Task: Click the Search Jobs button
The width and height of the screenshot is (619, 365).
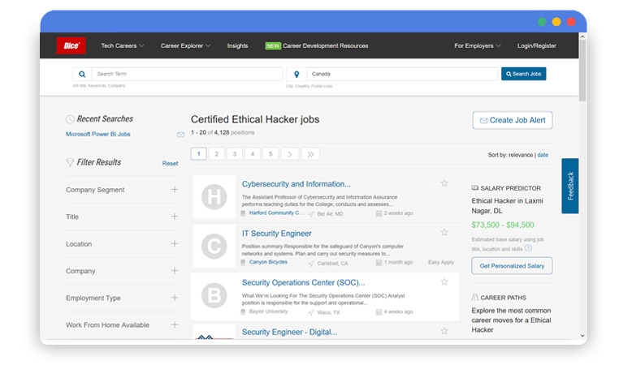Action: coord(523,74)
